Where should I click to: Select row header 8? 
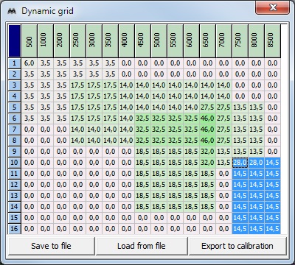[15, 141]
